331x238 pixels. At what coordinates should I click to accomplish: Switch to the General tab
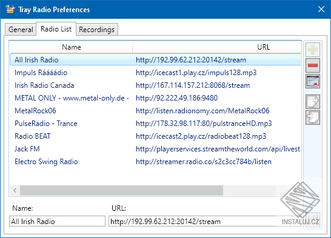21,29
